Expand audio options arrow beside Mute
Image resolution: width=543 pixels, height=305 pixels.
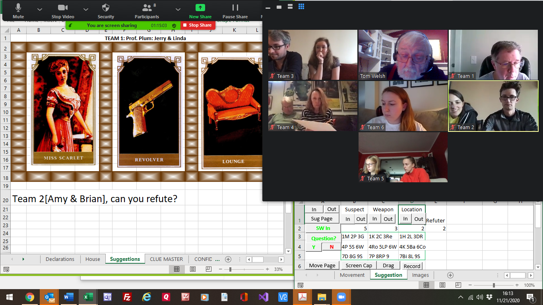39,9
